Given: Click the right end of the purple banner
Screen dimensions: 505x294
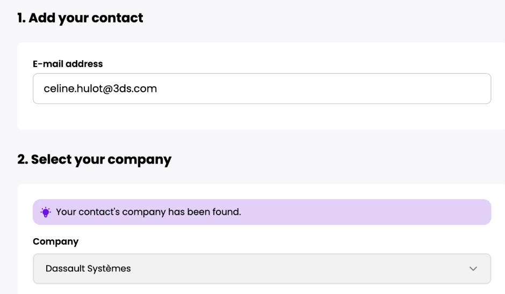Looking at the screenshot, I should [478, 212].
